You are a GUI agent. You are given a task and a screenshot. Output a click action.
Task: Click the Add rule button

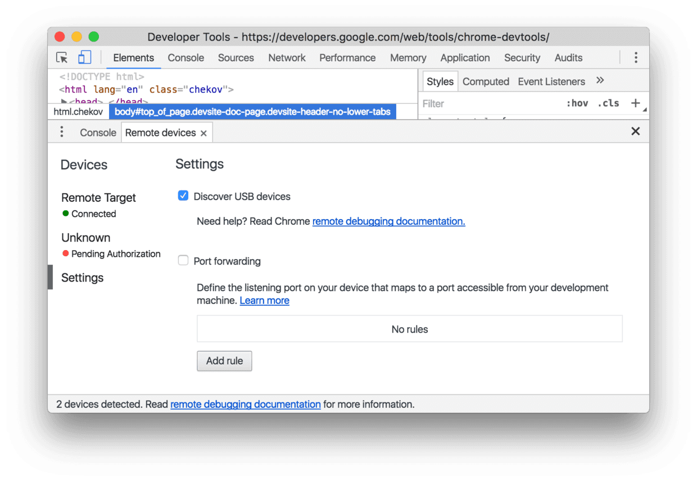coord(224,361)
